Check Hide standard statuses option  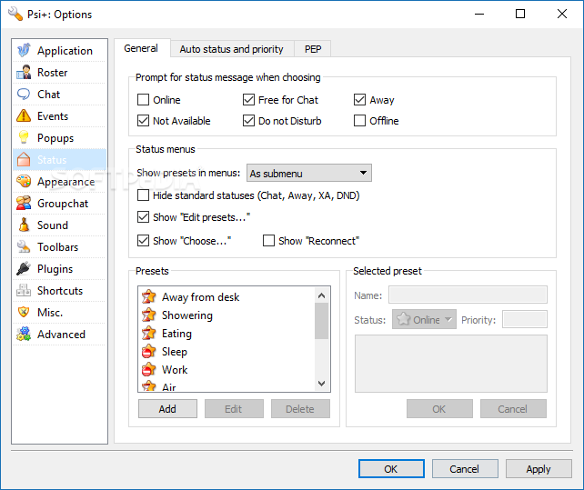(143, 195)
